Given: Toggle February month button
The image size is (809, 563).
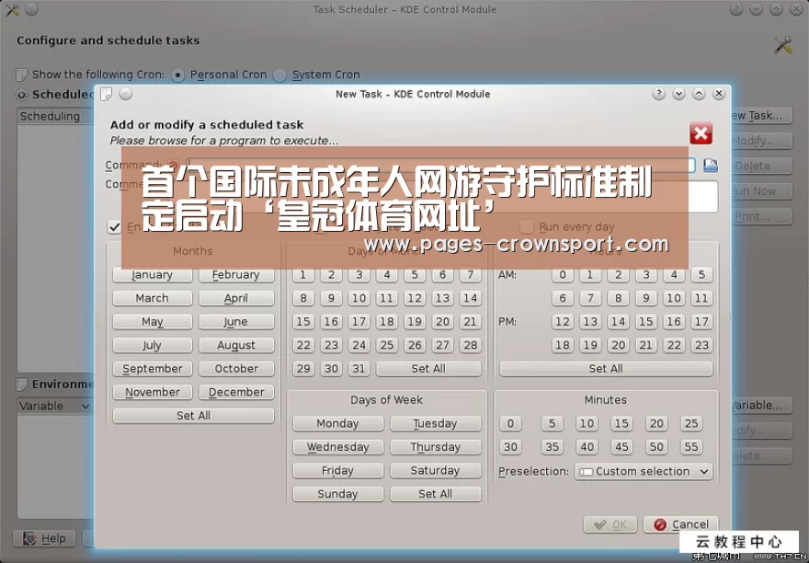Looking at the screenshot, I should [x=236, y=275].
